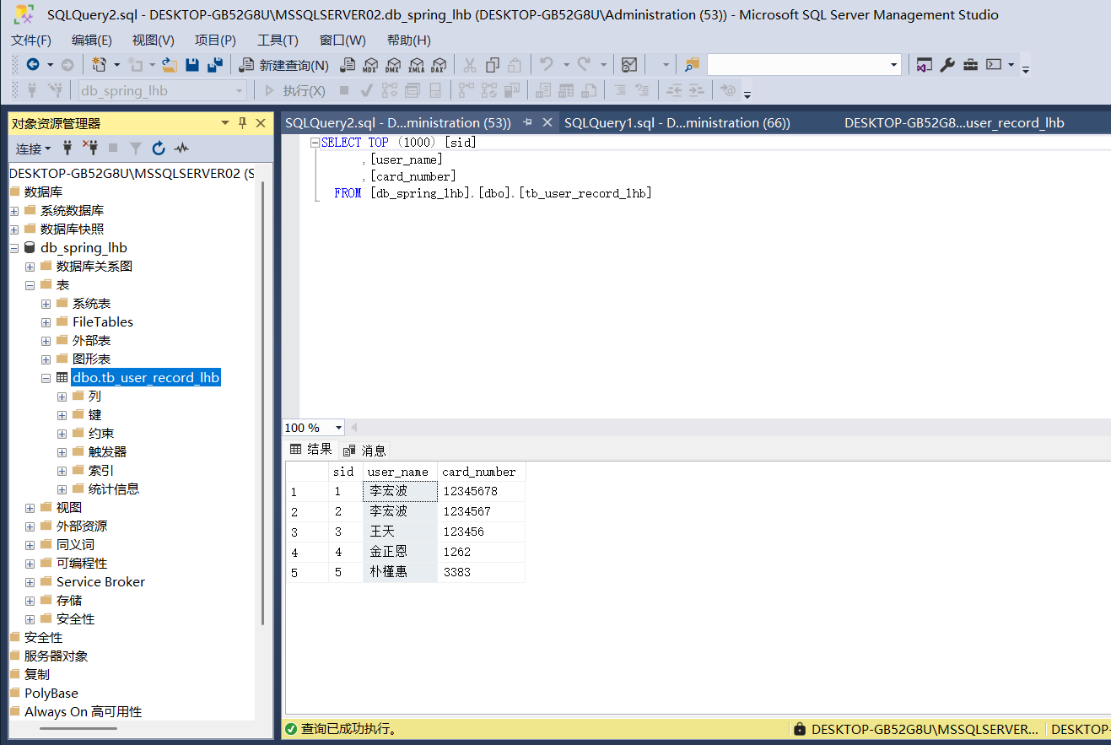This screenshot has height=745, width=1111.
Task: Click the Disconnect plug icon with red X
Action: pos(90,148)
